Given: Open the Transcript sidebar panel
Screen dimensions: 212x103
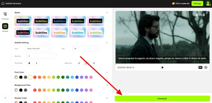Looking at the screenshot, I should point(5,15).
